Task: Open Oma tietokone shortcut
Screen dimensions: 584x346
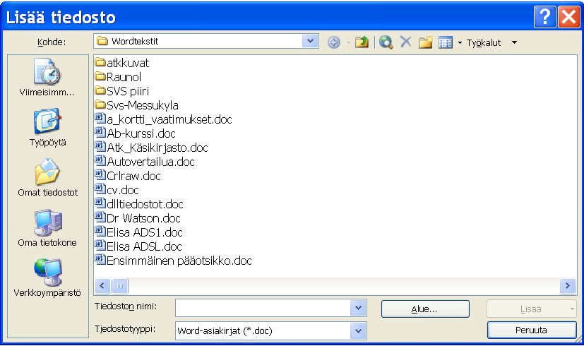Action: tap(47, 228)
